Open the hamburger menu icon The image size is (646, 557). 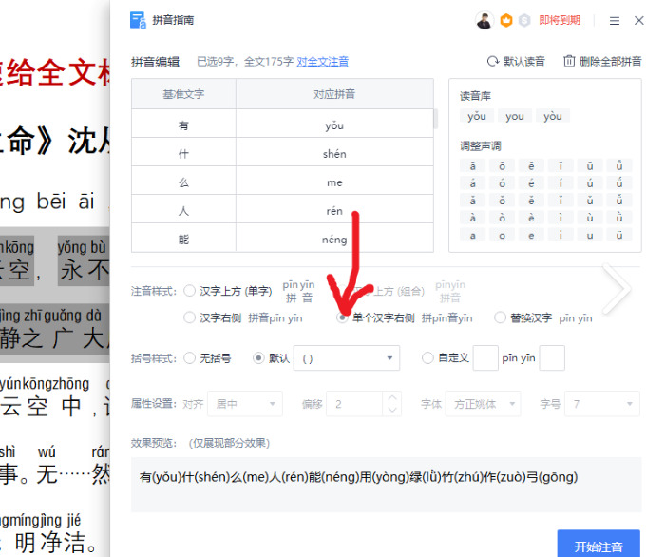[x=615, y=21]
